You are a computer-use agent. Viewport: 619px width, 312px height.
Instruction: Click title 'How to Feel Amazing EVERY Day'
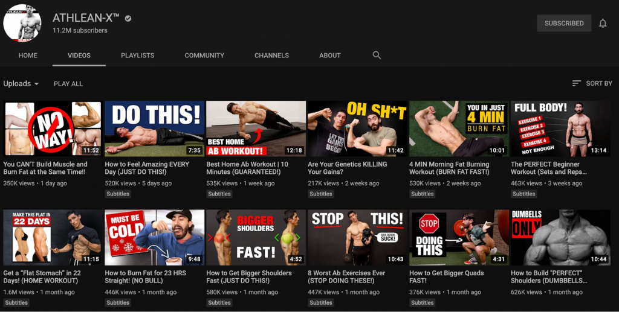147,168
